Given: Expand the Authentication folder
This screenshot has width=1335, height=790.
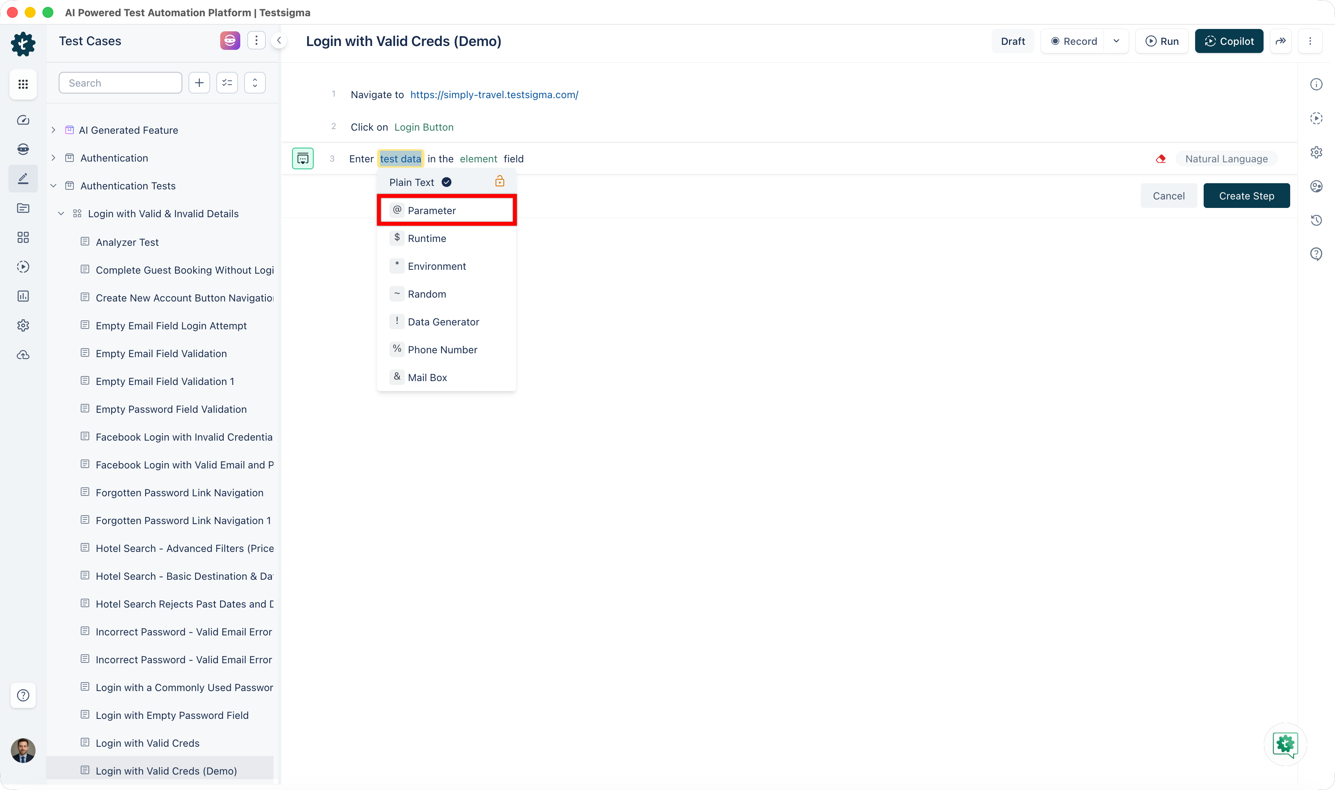Looking at the screenshot, I should pos(53,158).
